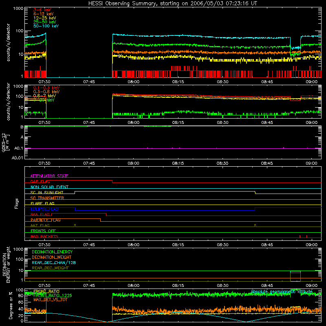Click the yellow 12-25 keV legend label
This screenshot has height=326, width=326.
click(45, 18)
